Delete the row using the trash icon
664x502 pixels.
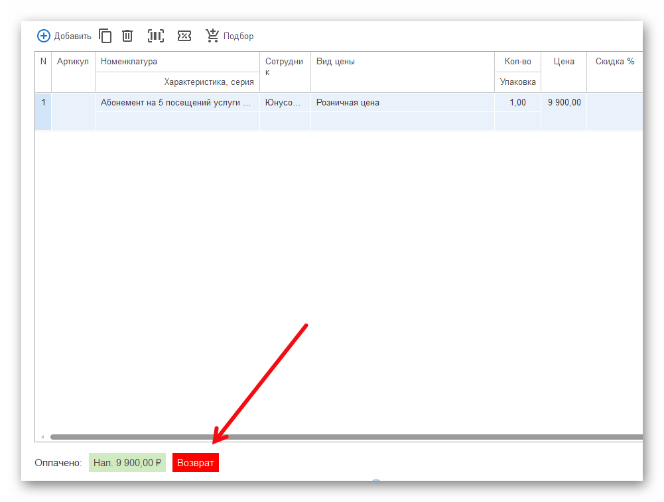click(x=127, y=36)
